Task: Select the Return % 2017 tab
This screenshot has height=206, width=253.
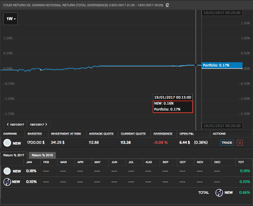Action: pyautogui.click(x=14, y=155)
